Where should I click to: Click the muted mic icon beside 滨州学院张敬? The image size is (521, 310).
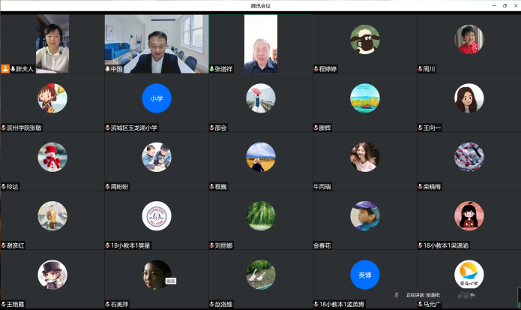4,128
